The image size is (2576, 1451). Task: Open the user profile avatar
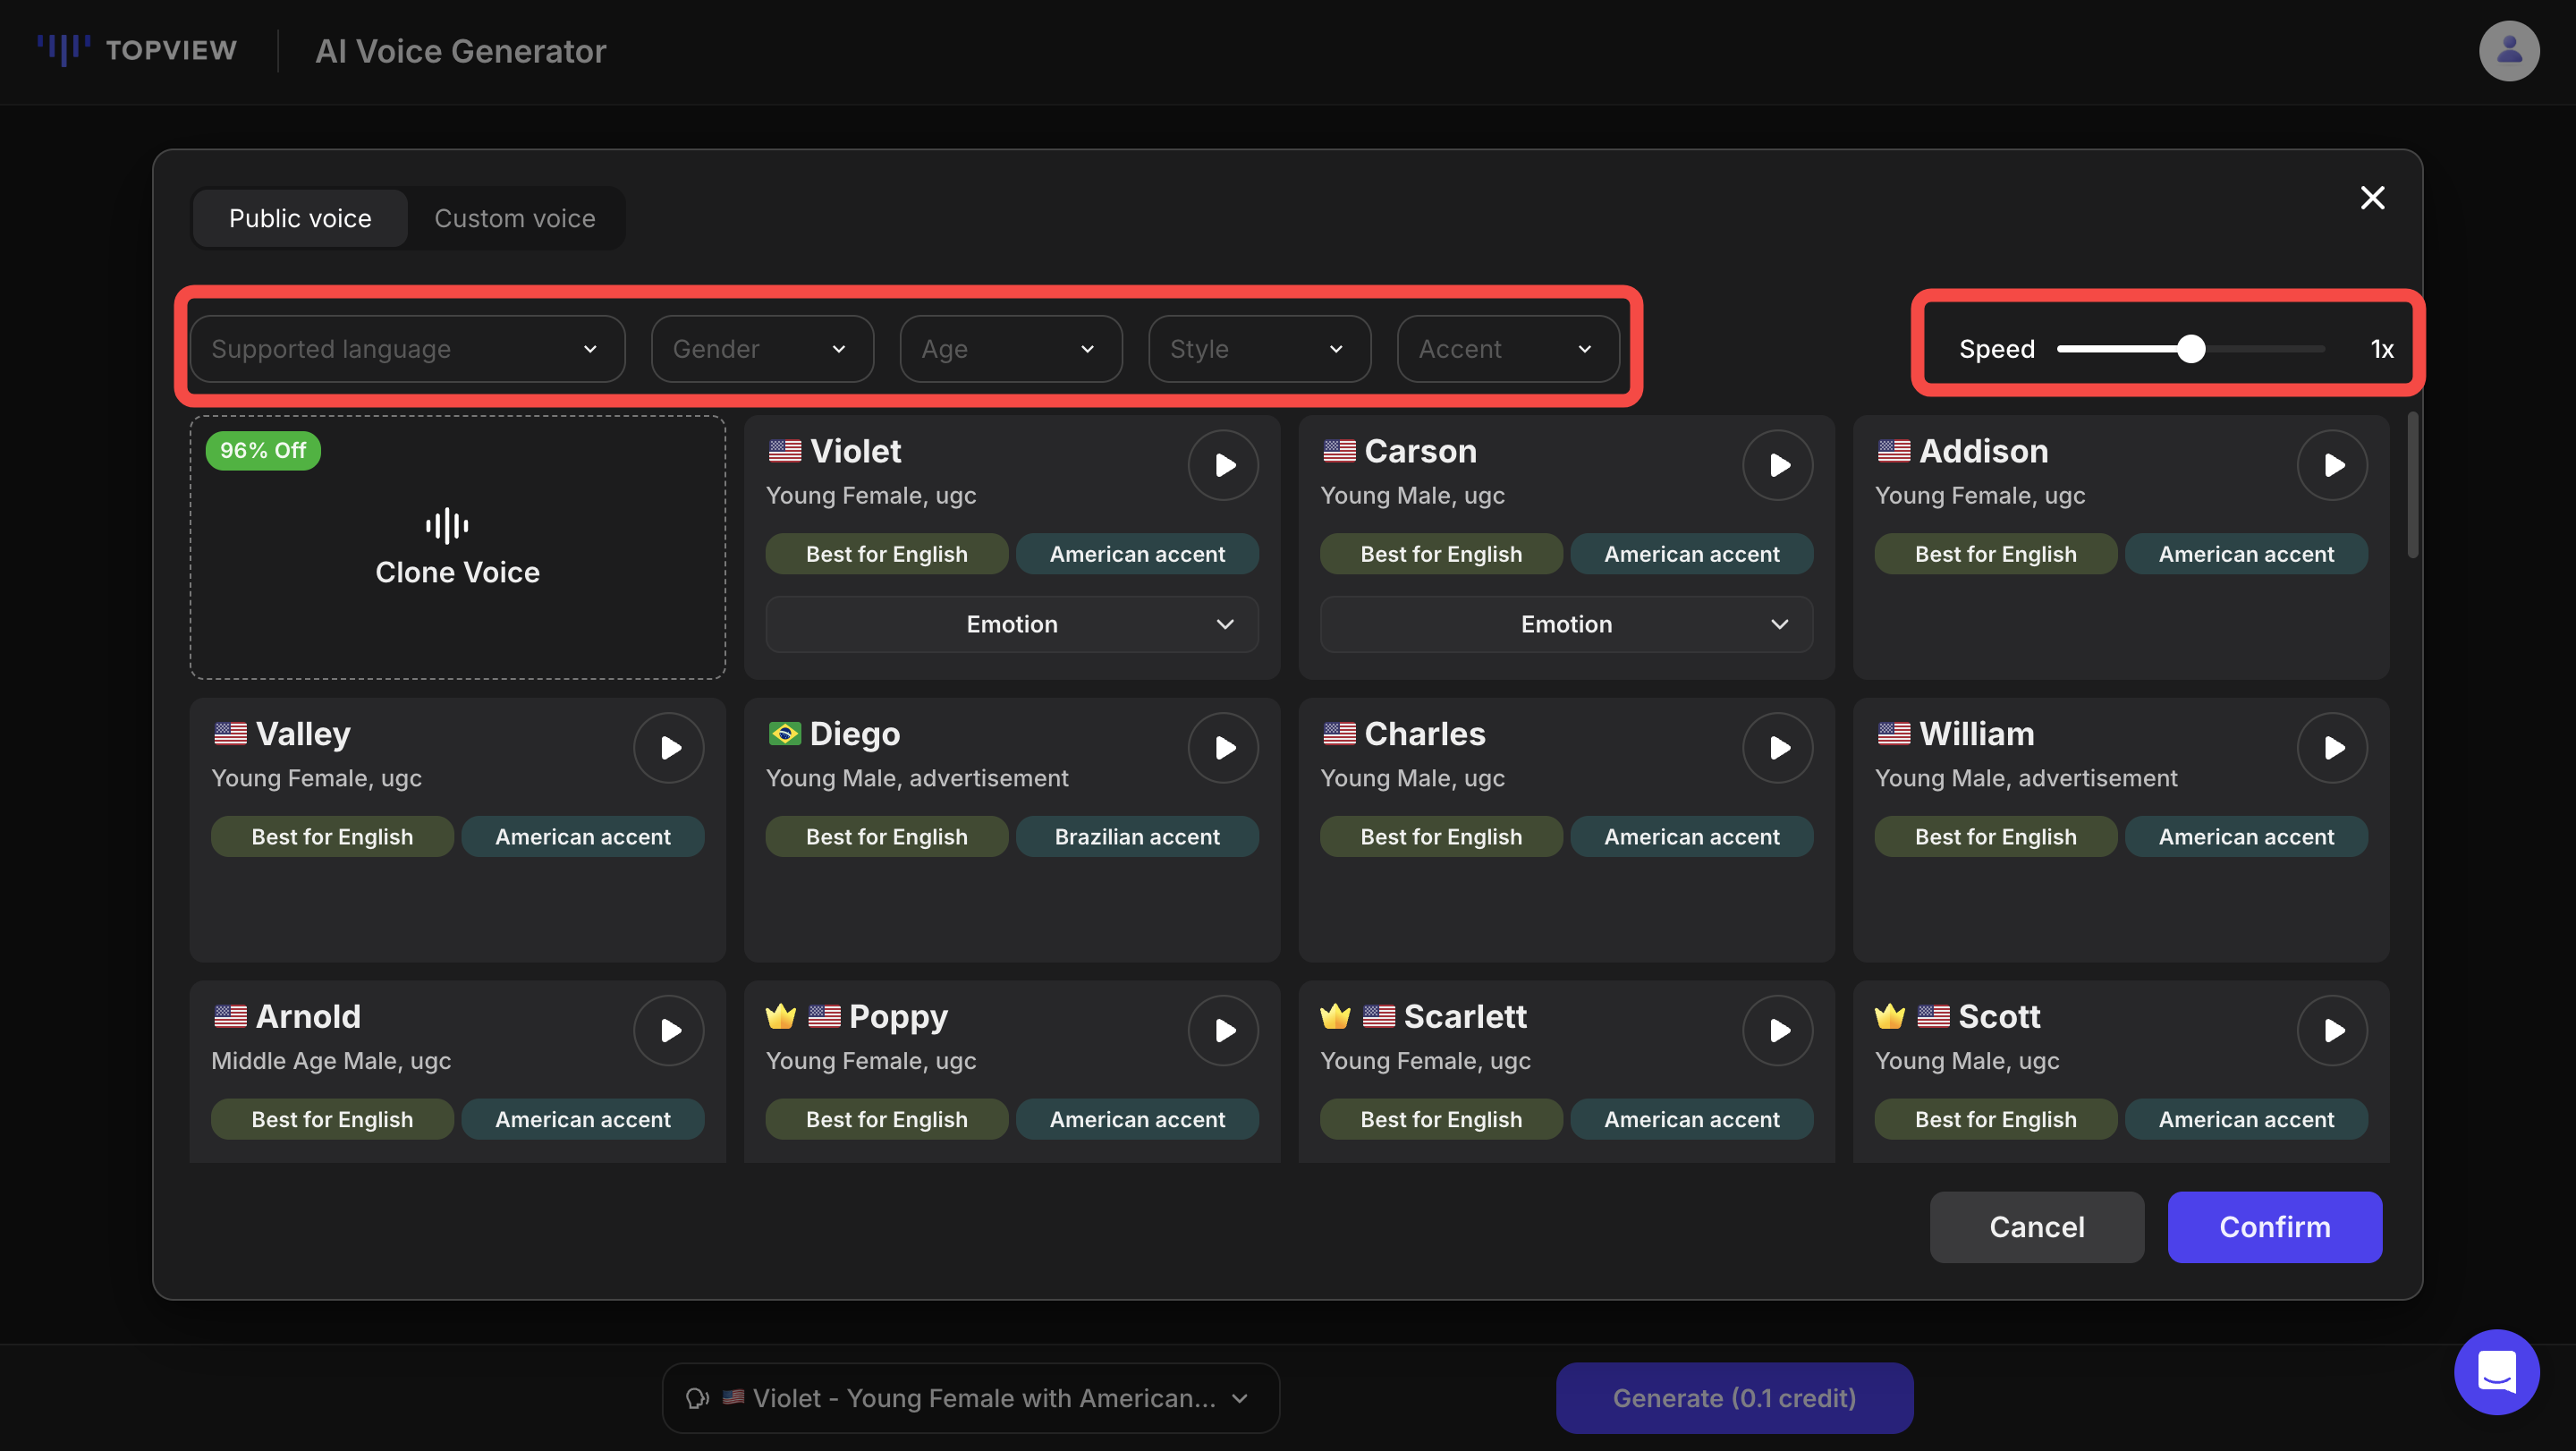[2508, 50]
